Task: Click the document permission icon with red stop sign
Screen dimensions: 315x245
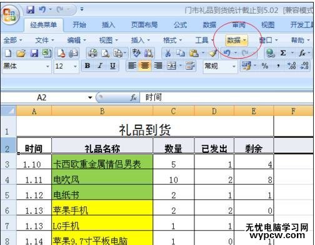Action: [61, 54]
